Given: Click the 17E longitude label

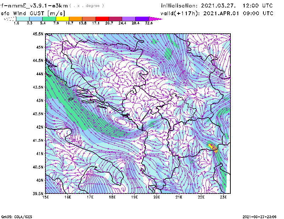Looking at the screenshot, I should point(90,197).
